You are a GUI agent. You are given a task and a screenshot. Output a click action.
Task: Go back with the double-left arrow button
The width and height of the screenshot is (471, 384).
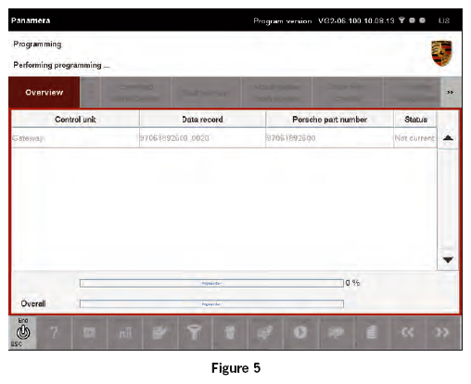coord(407,333)
